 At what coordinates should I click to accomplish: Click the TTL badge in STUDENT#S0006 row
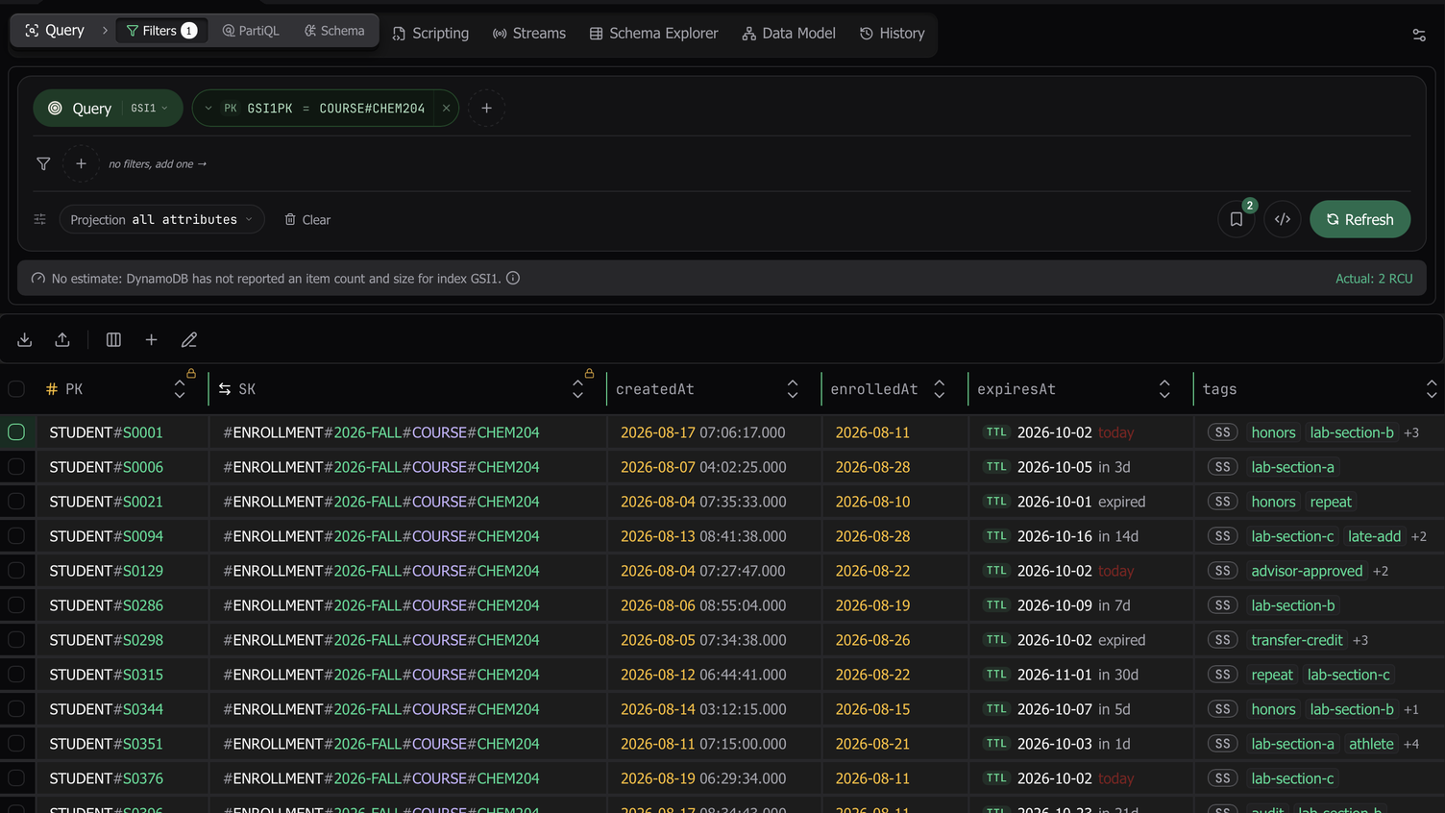pos(996,467)
